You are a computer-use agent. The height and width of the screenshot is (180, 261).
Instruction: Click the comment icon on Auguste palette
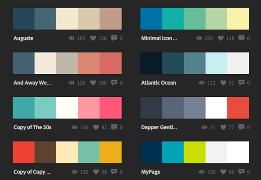[114, 38]
